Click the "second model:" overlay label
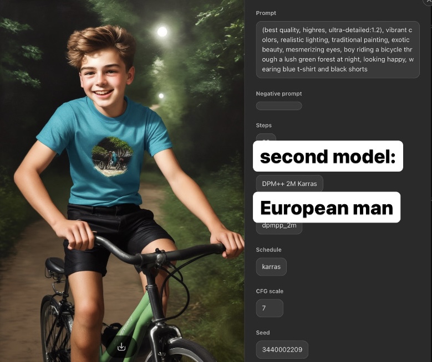This screenshot has height=362, width=432. click(328, 156)
